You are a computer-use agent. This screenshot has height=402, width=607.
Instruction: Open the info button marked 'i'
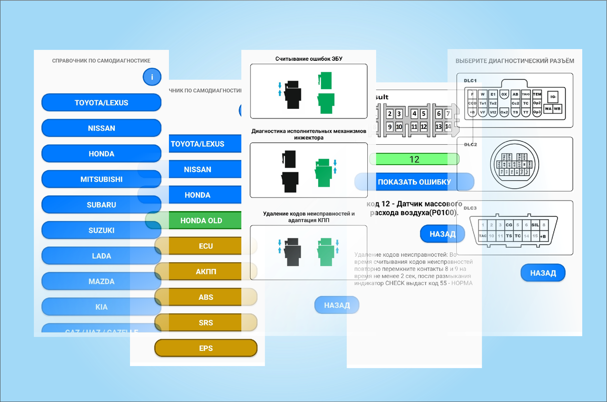point(152,77)
